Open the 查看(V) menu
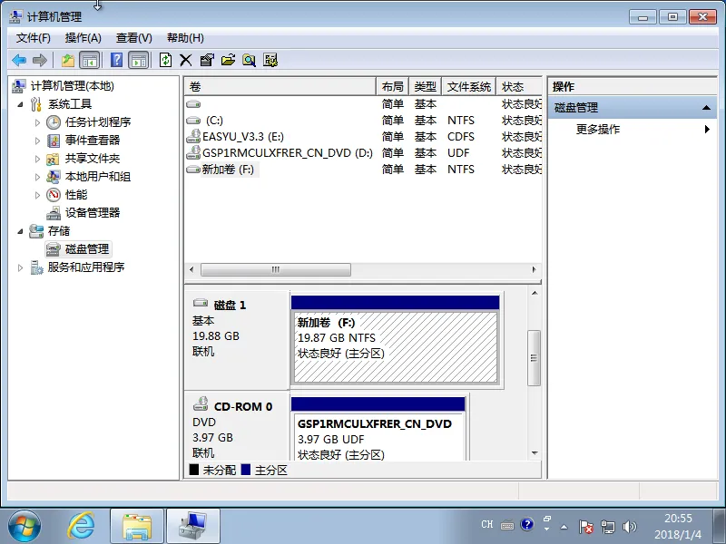The width and height of the screenshot is (726, 544). (133, 38)
